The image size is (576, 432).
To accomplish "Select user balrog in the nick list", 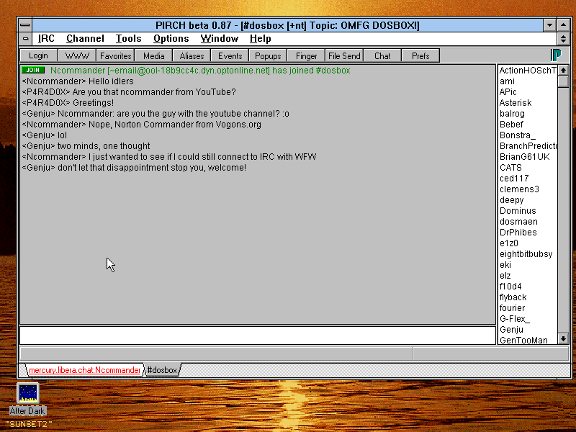I will click(528, 114).
